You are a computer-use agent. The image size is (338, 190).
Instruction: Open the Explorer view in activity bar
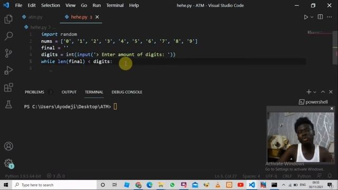click(8, 19)
